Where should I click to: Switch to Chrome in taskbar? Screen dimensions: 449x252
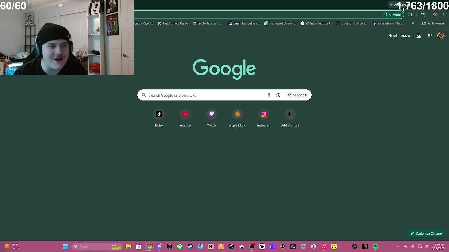pos(149,246)
